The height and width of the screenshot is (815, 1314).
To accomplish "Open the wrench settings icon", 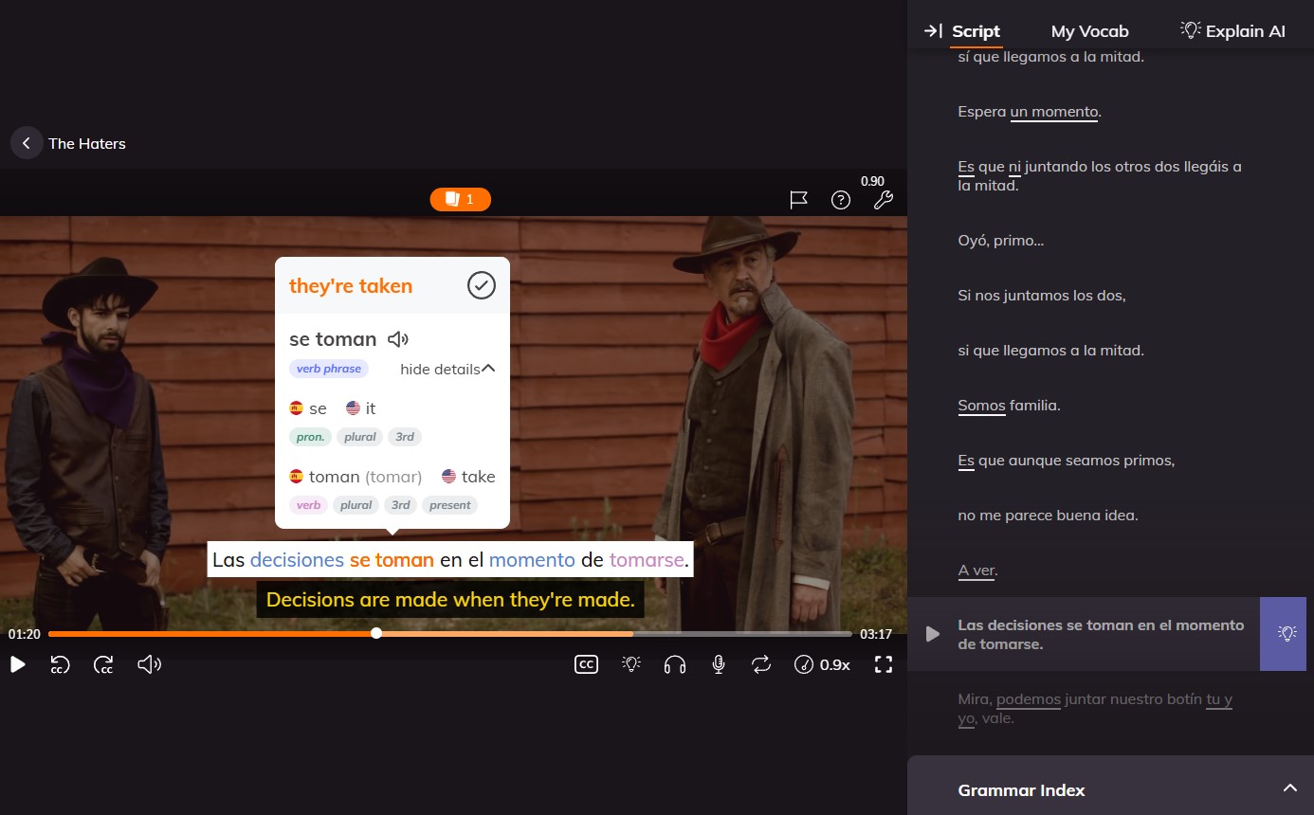I will click(883, 200).
